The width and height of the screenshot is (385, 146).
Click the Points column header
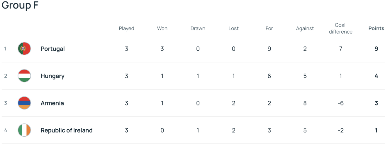tap(376, 28)
